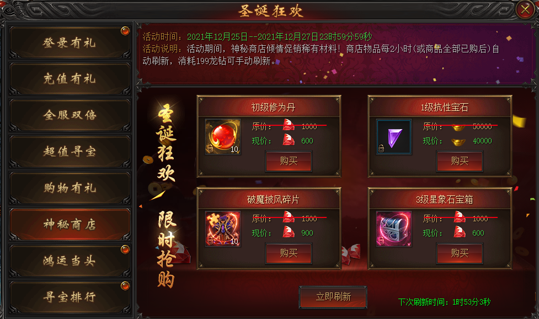Switch to the 寻宝排行 tab
The width and height of the screenshot is (539, 319).
70,297
